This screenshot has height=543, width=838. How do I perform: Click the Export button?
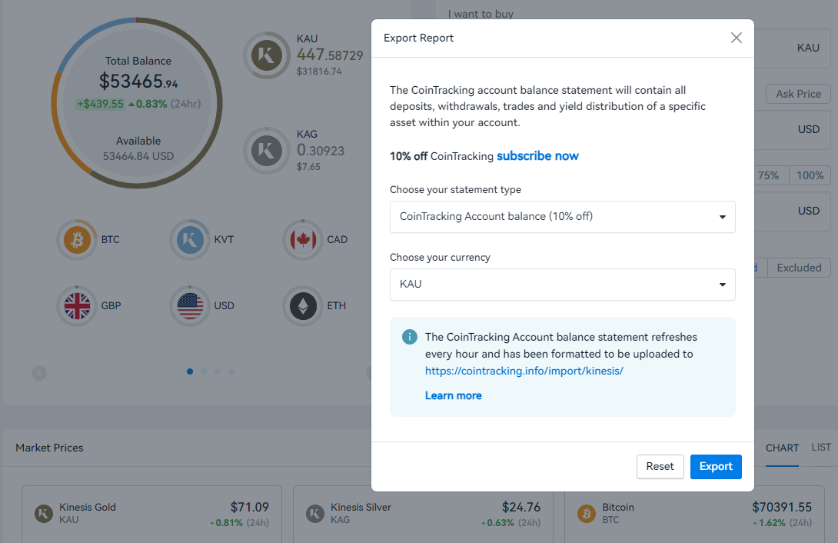[716, 466]
